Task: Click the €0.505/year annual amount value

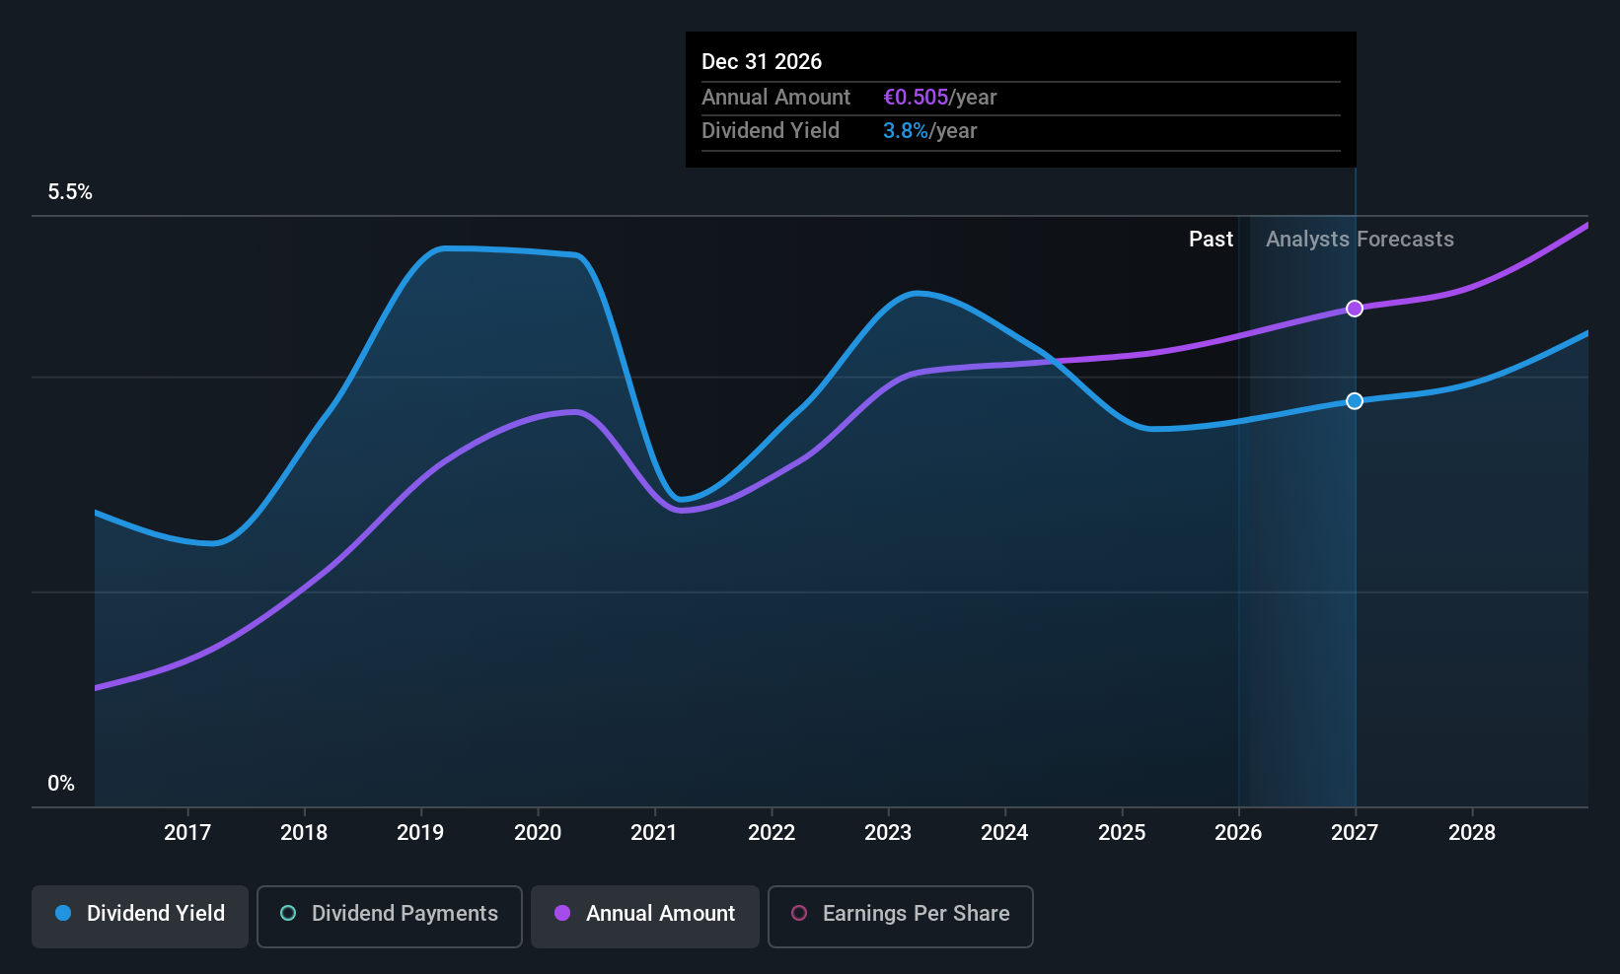Action: [939, 98]
